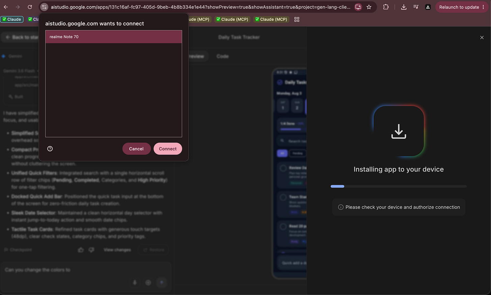Viewport: 491px width, 295px height.
Task: Reload the current page
Action: [30, 7]
